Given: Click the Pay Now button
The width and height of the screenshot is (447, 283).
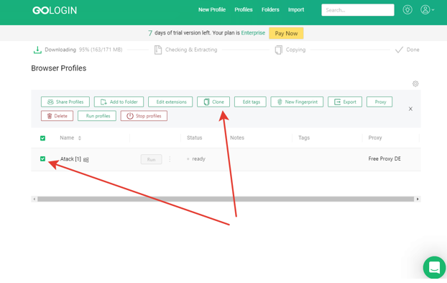Looking at the screenshot, I should 286,33.
